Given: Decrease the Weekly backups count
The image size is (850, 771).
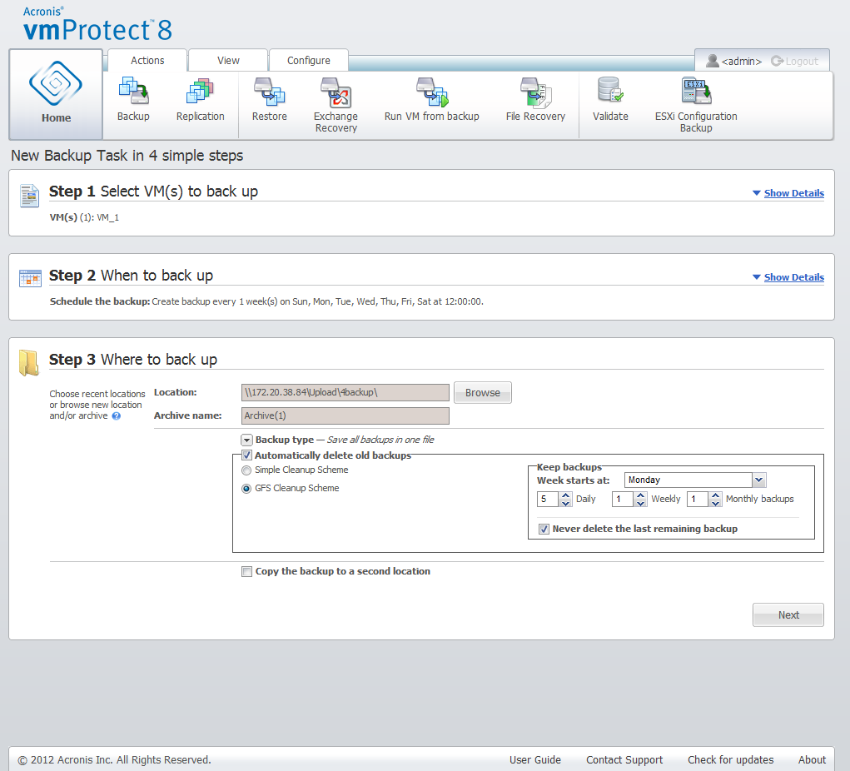Looking at the screenshot, I should click(641, 503).
